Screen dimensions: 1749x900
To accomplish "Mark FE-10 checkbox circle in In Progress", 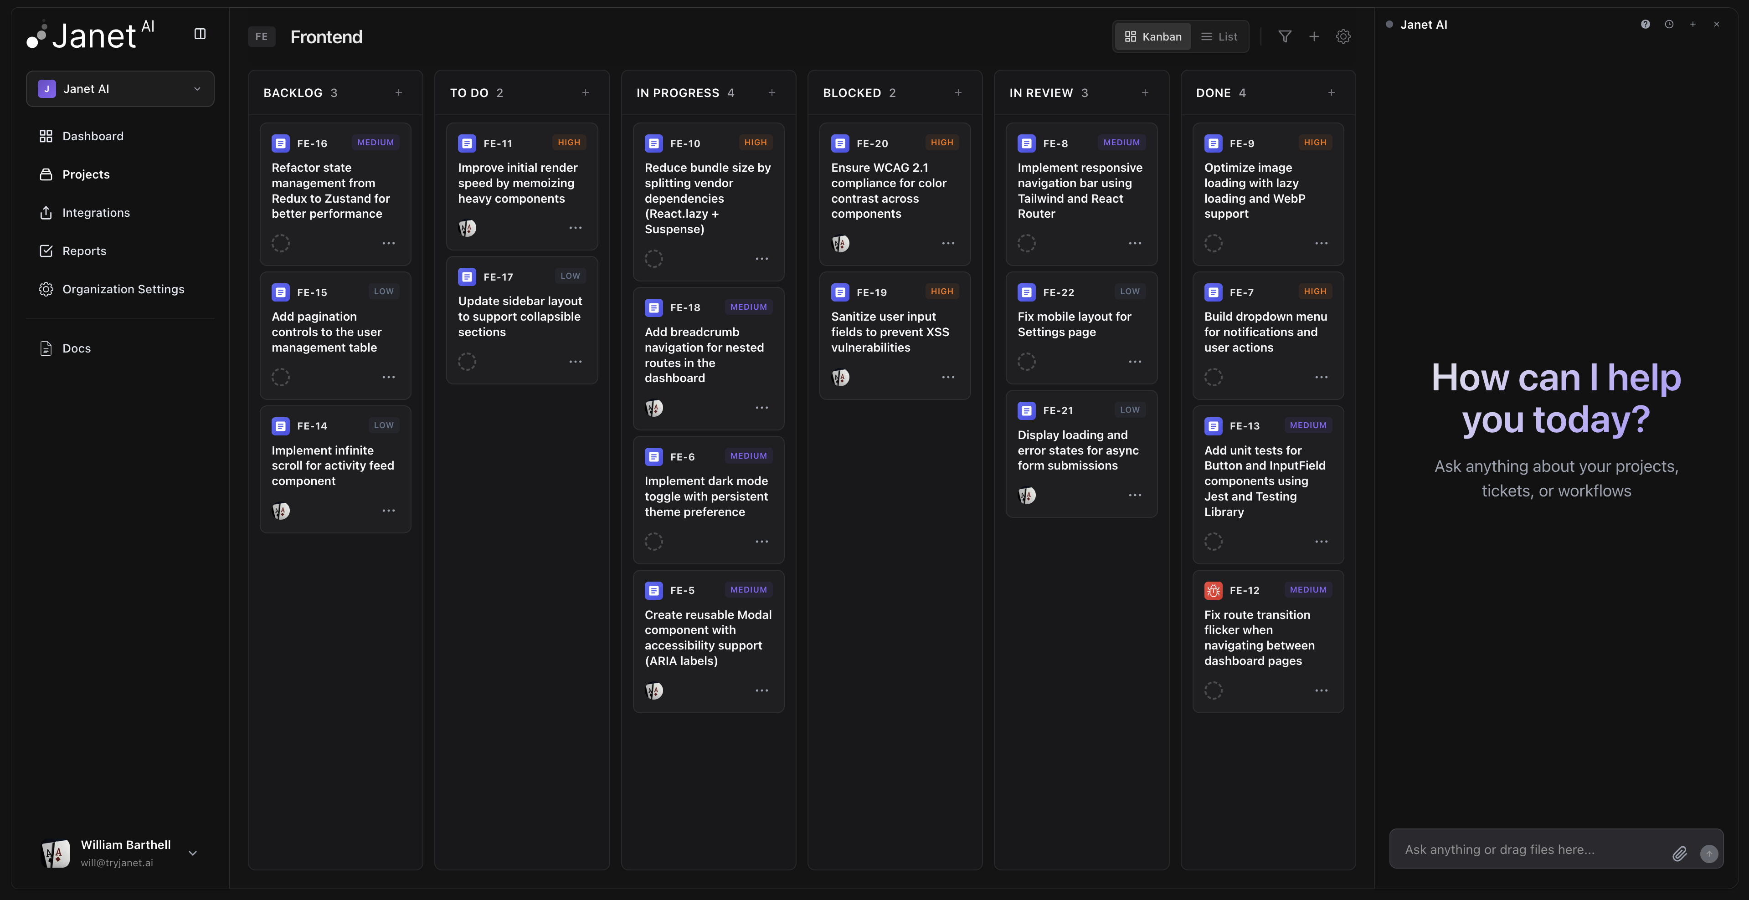I will pyautogui.click(x=654, y=259).
